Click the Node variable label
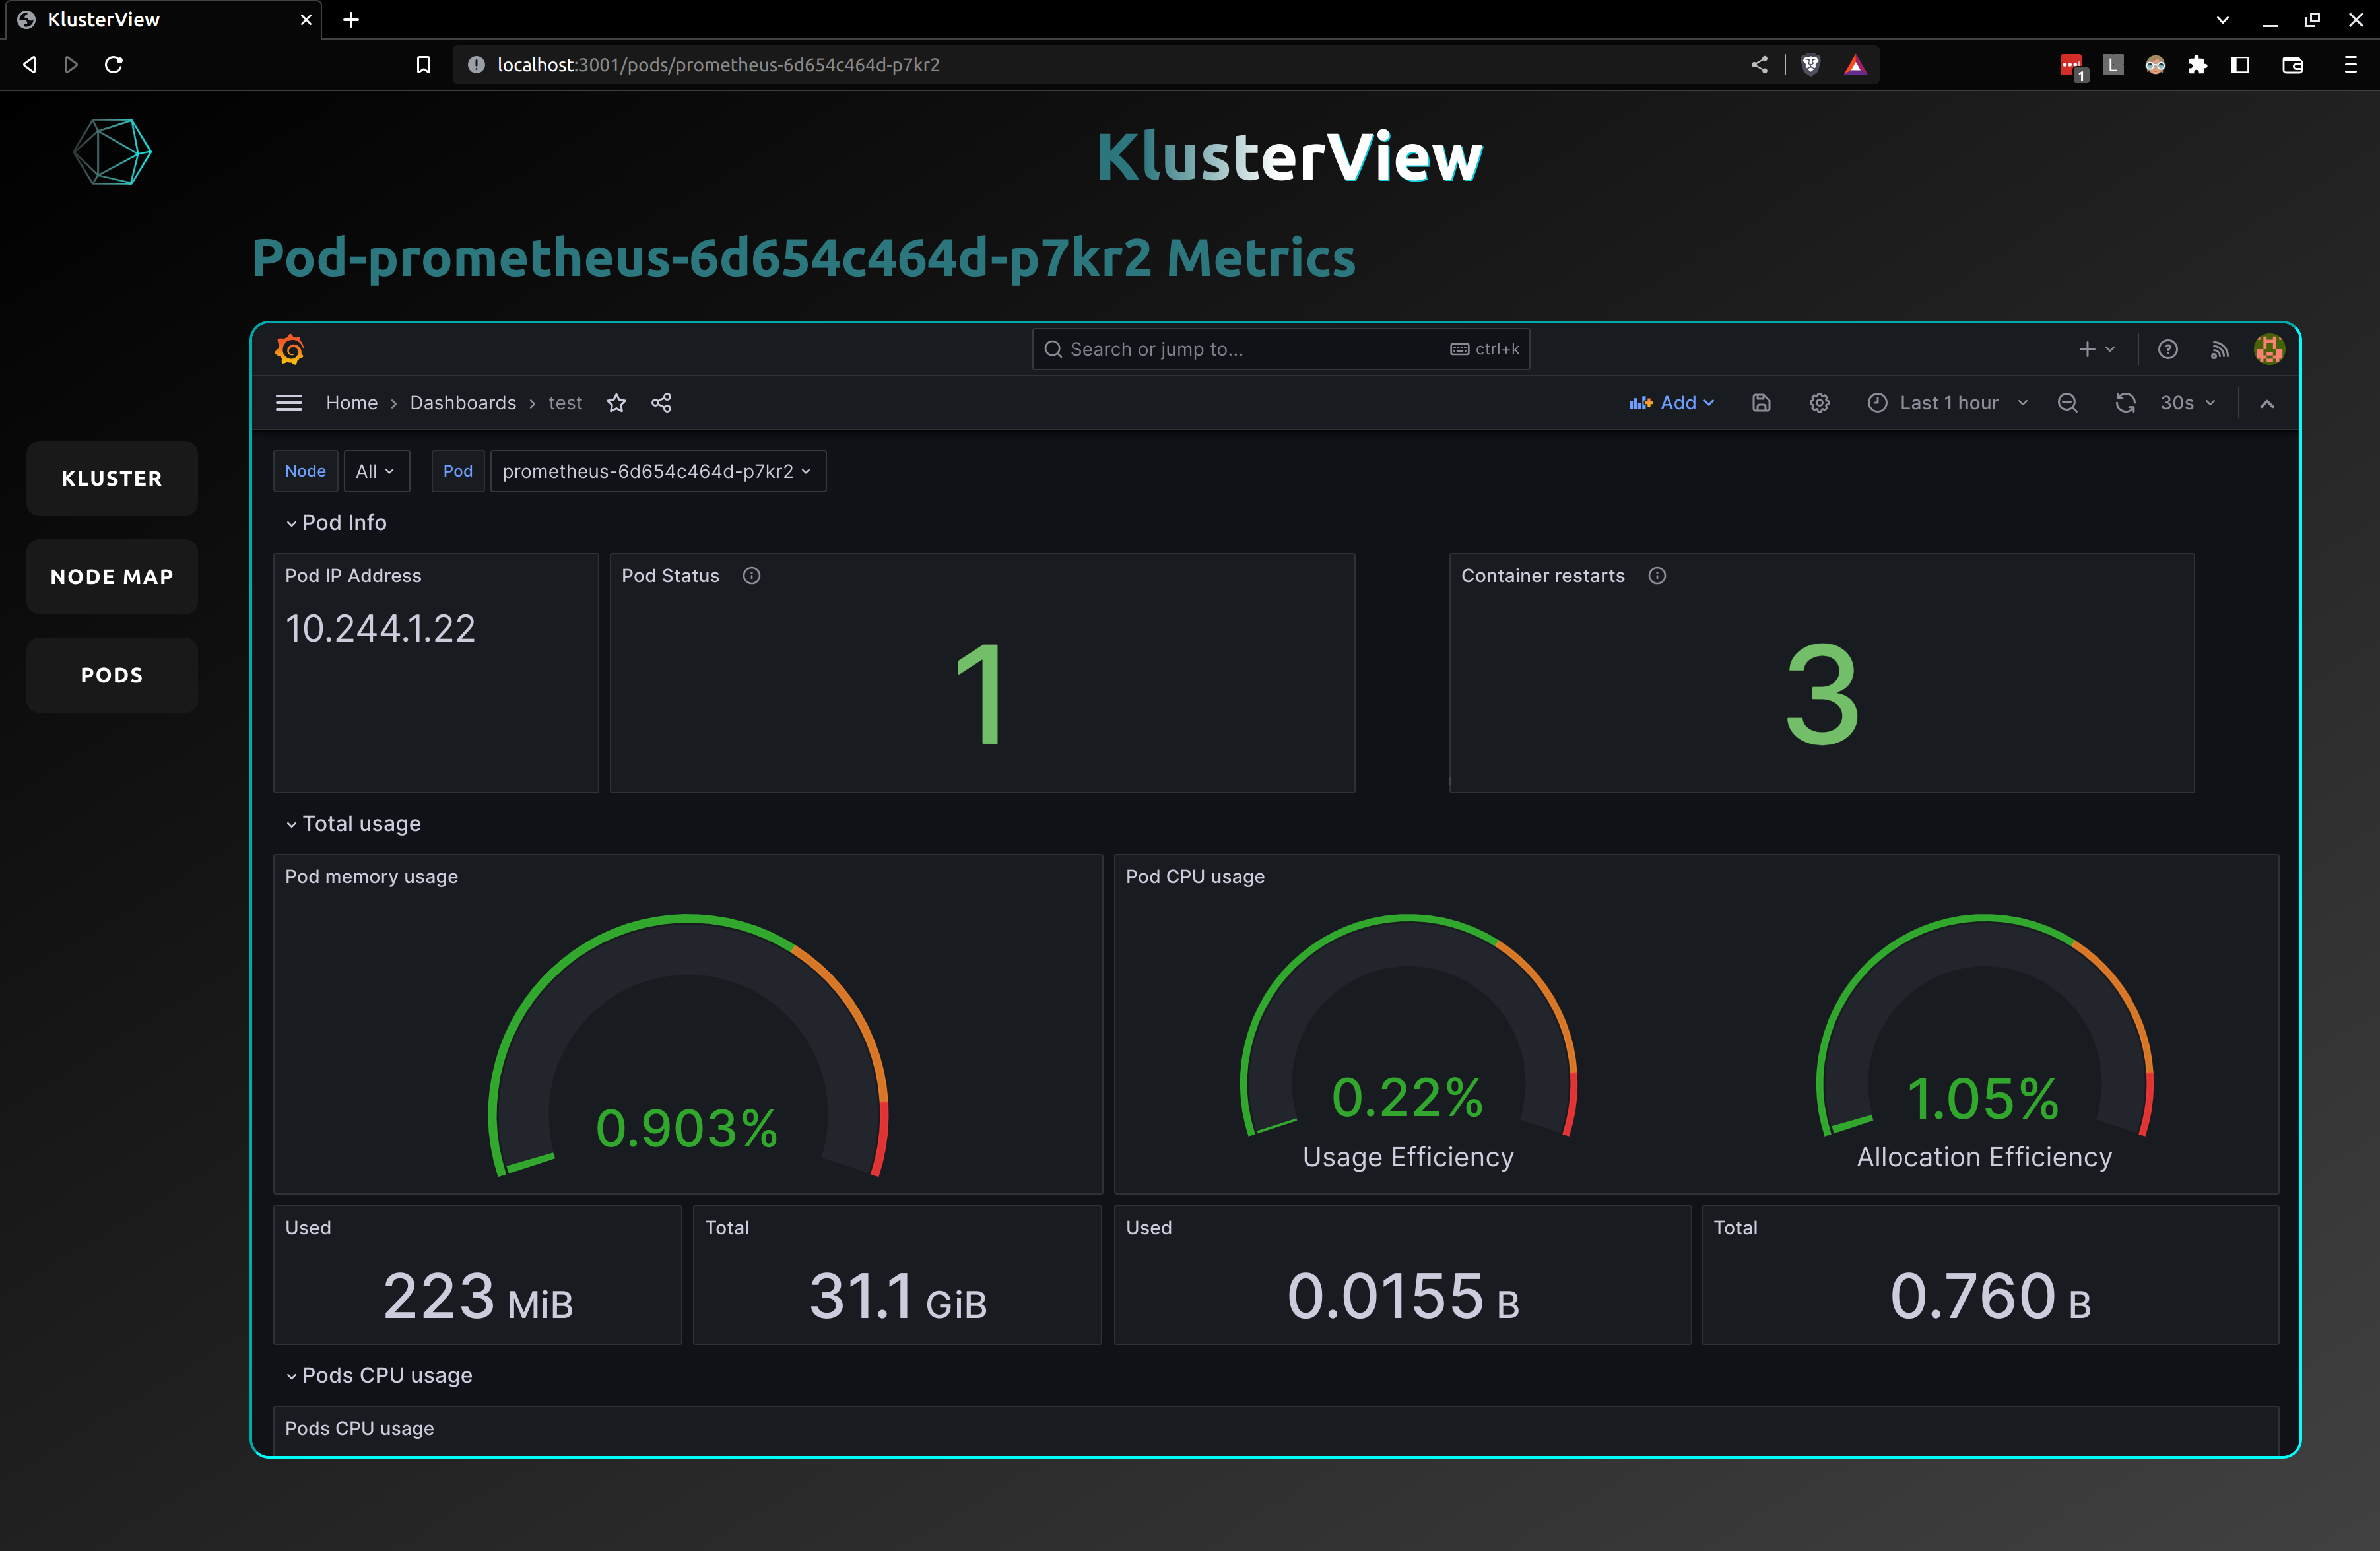The image size is (2380, 1551). tap(305, 471)
